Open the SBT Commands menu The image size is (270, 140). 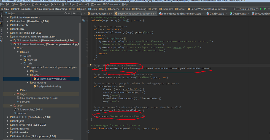point(111,4)
